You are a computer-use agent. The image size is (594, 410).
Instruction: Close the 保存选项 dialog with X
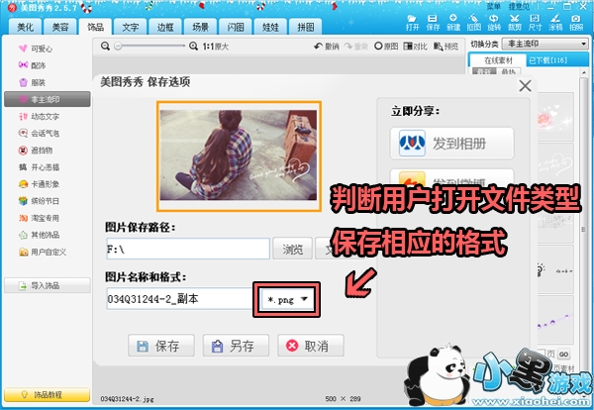pyautogui.click(x=525, y=86)
